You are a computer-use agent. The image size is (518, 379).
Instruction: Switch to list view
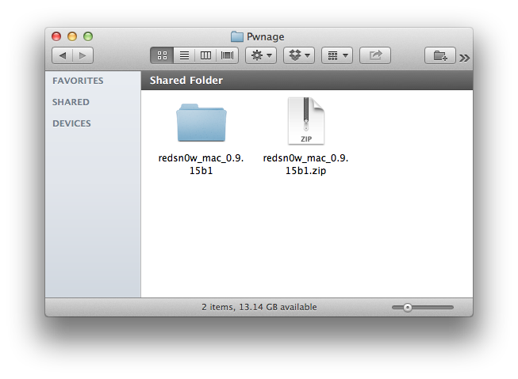coord(184,55)
